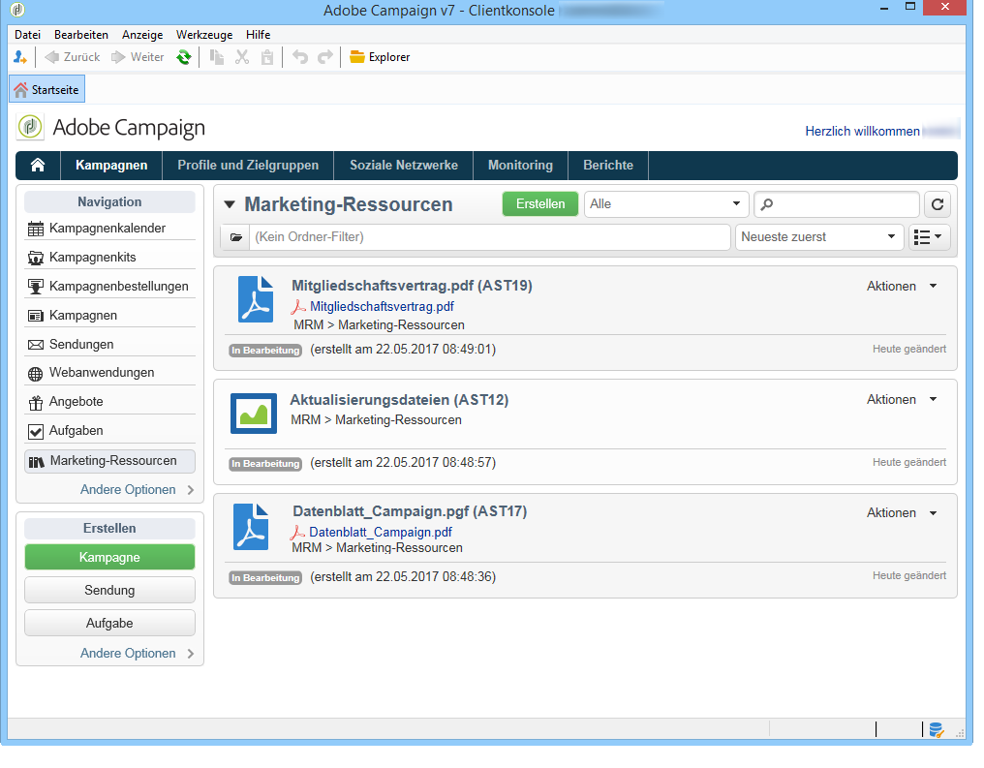This screenshot has height=768, width=984.
Task: Open the list display mode dropdown
Action: (930, 237)
